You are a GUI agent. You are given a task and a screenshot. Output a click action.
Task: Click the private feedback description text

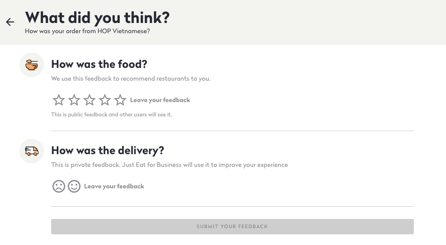tap(169, 165)
